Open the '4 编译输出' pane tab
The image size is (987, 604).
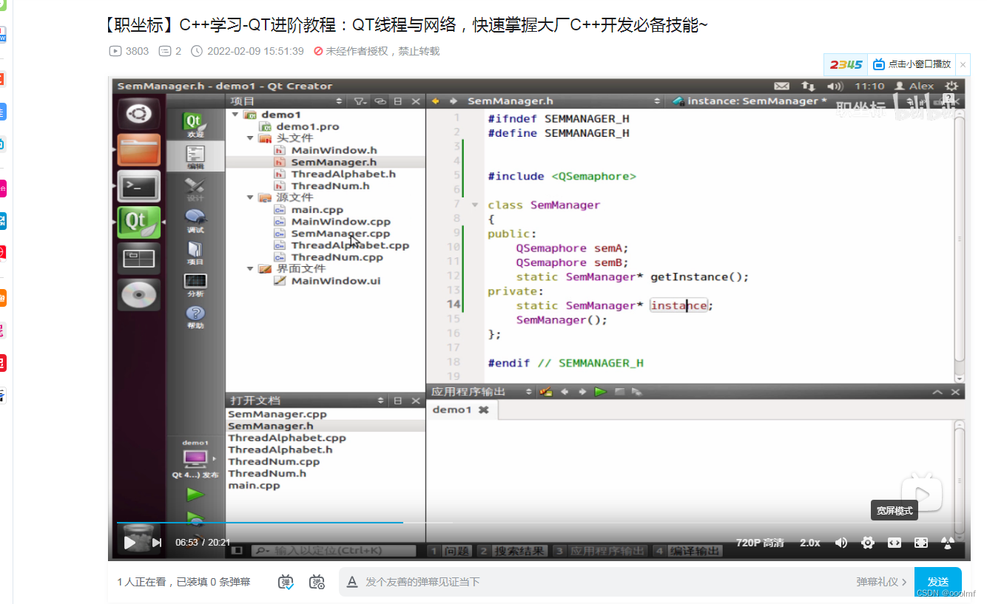[687, 551]
